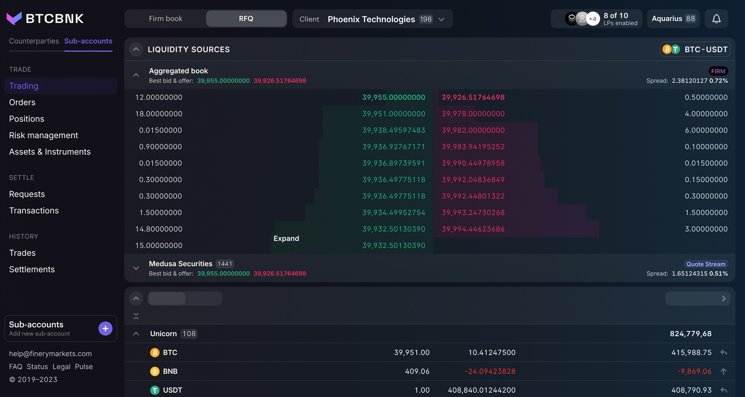The width and height of the screenshot is (745, 397).
Task: Click Expand in the aggregated order book
Action: 286,238
